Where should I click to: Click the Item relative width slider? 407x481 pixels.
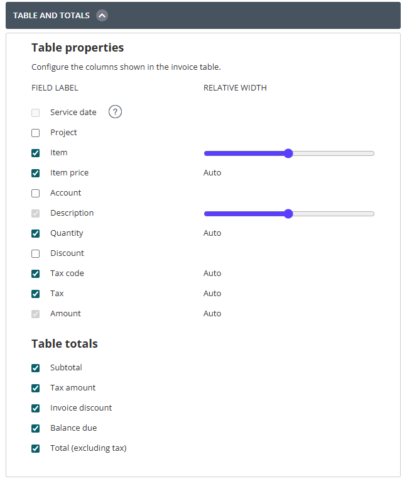[x=288, y=153]
